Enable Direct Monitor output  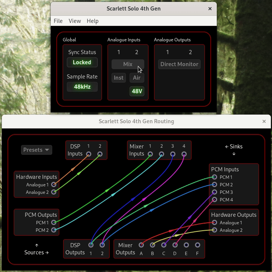click(179, 64)
